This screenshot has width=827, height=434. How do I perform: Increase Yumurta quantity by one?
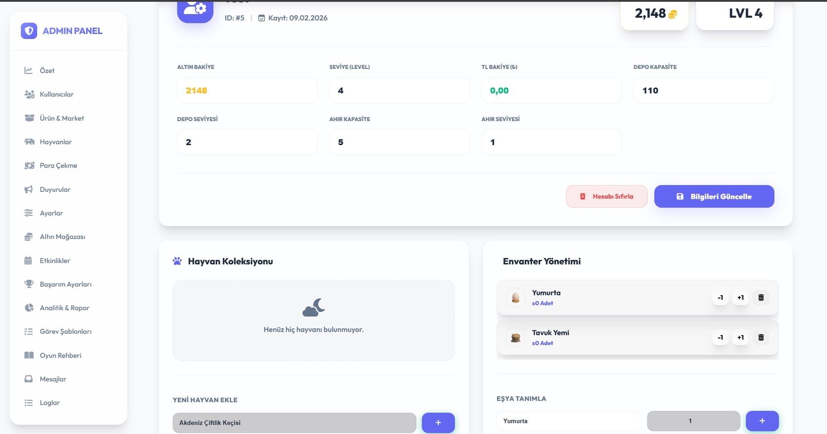point(740,297)
